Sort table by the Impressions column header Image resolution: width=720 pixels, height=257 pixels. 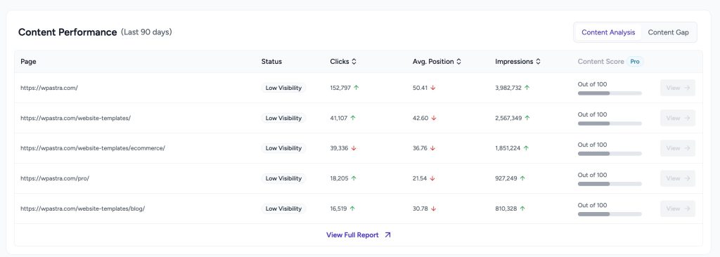(514, 62)
